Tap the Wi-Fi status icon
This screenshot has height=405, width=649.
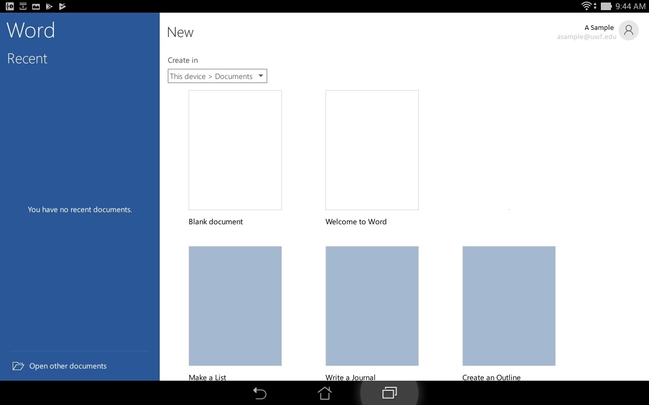point(587,6)
